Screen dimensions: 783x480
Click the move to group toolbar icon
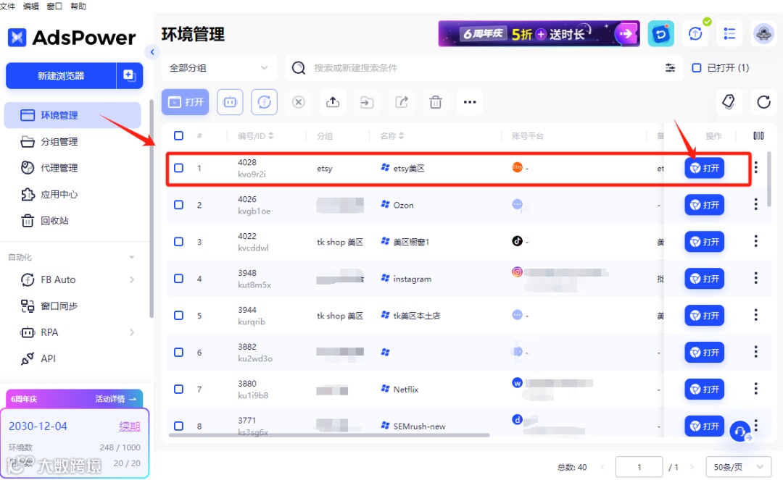click(x=367, y=102)
